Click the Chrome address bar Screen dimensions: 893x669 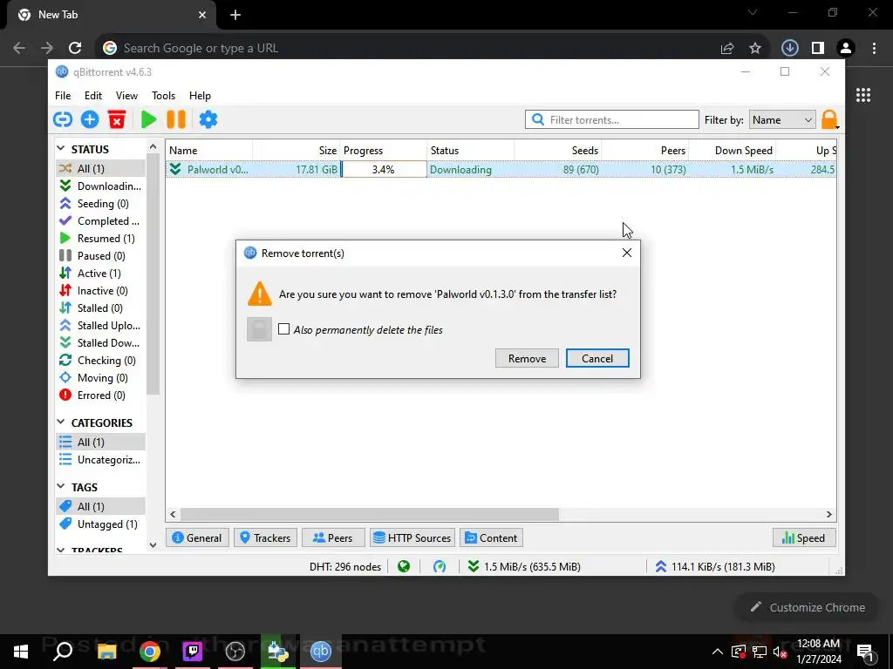[x=410, y=48]
